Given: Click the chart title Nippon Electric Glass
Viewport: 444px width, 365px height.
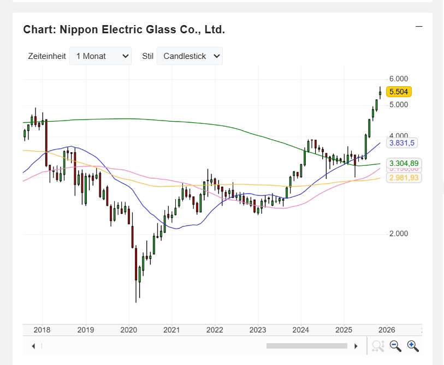Looking at the screenshot, I should point(124,29).
